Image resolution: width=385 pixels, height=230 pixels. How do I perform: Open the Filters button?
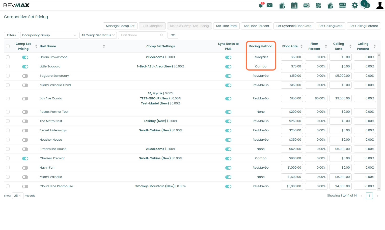pyautogui.click(x=11, y=35)
